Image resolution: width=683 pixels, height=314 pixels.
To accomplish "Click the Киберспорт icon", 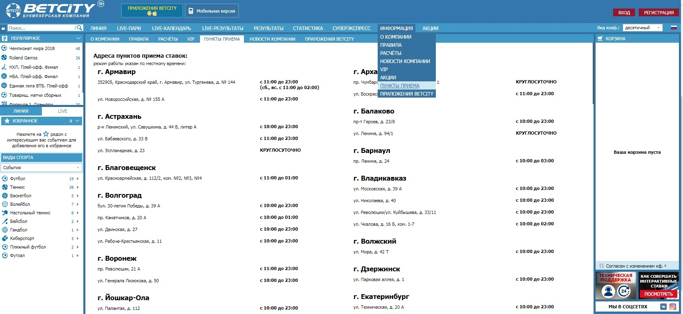I will pyautogui.click(x=5, y=238).
